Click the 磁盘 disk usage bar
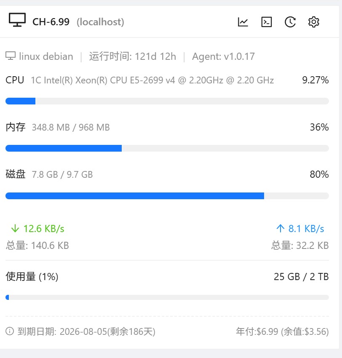Image resolution: width=342 pixels, height=358 pixels. tap(167, 196)
